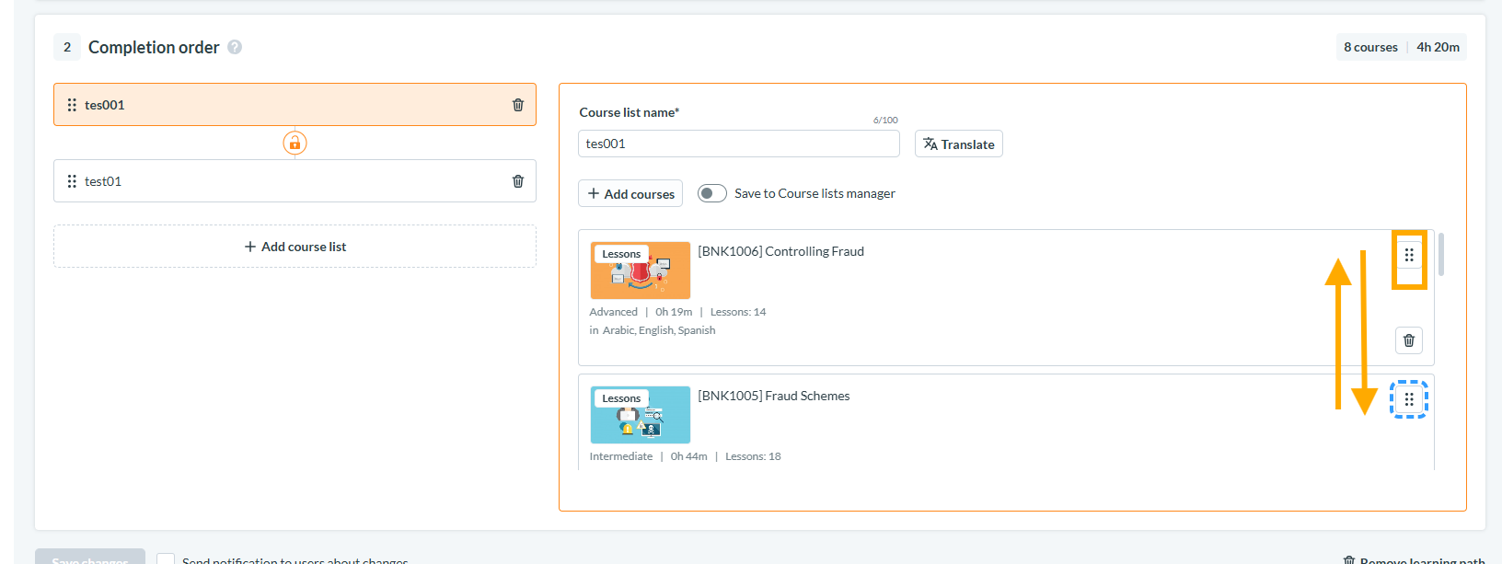This screenshot has width=1502, height=564.
Task: Click the "6/100" character counter
Action: pos(885,121)
